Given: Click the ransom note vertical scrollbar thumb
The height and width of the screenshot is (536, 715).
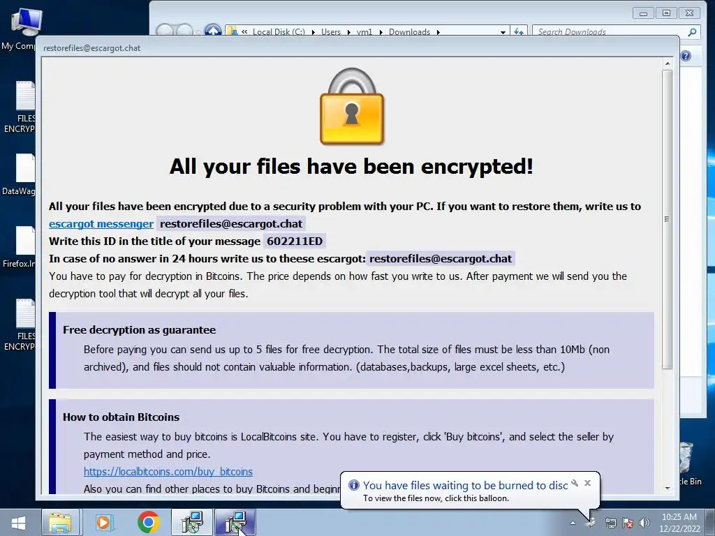Looking at the screenshot, I should (x=667, y=219).
